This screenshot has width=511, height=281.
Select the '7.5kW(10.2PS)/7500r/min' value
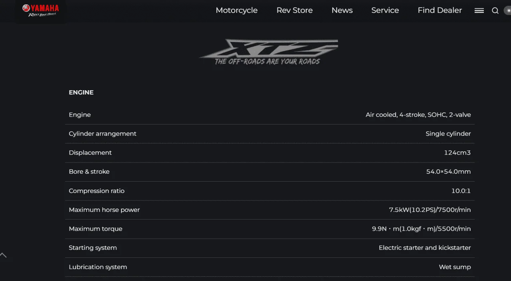coord(430,210)
